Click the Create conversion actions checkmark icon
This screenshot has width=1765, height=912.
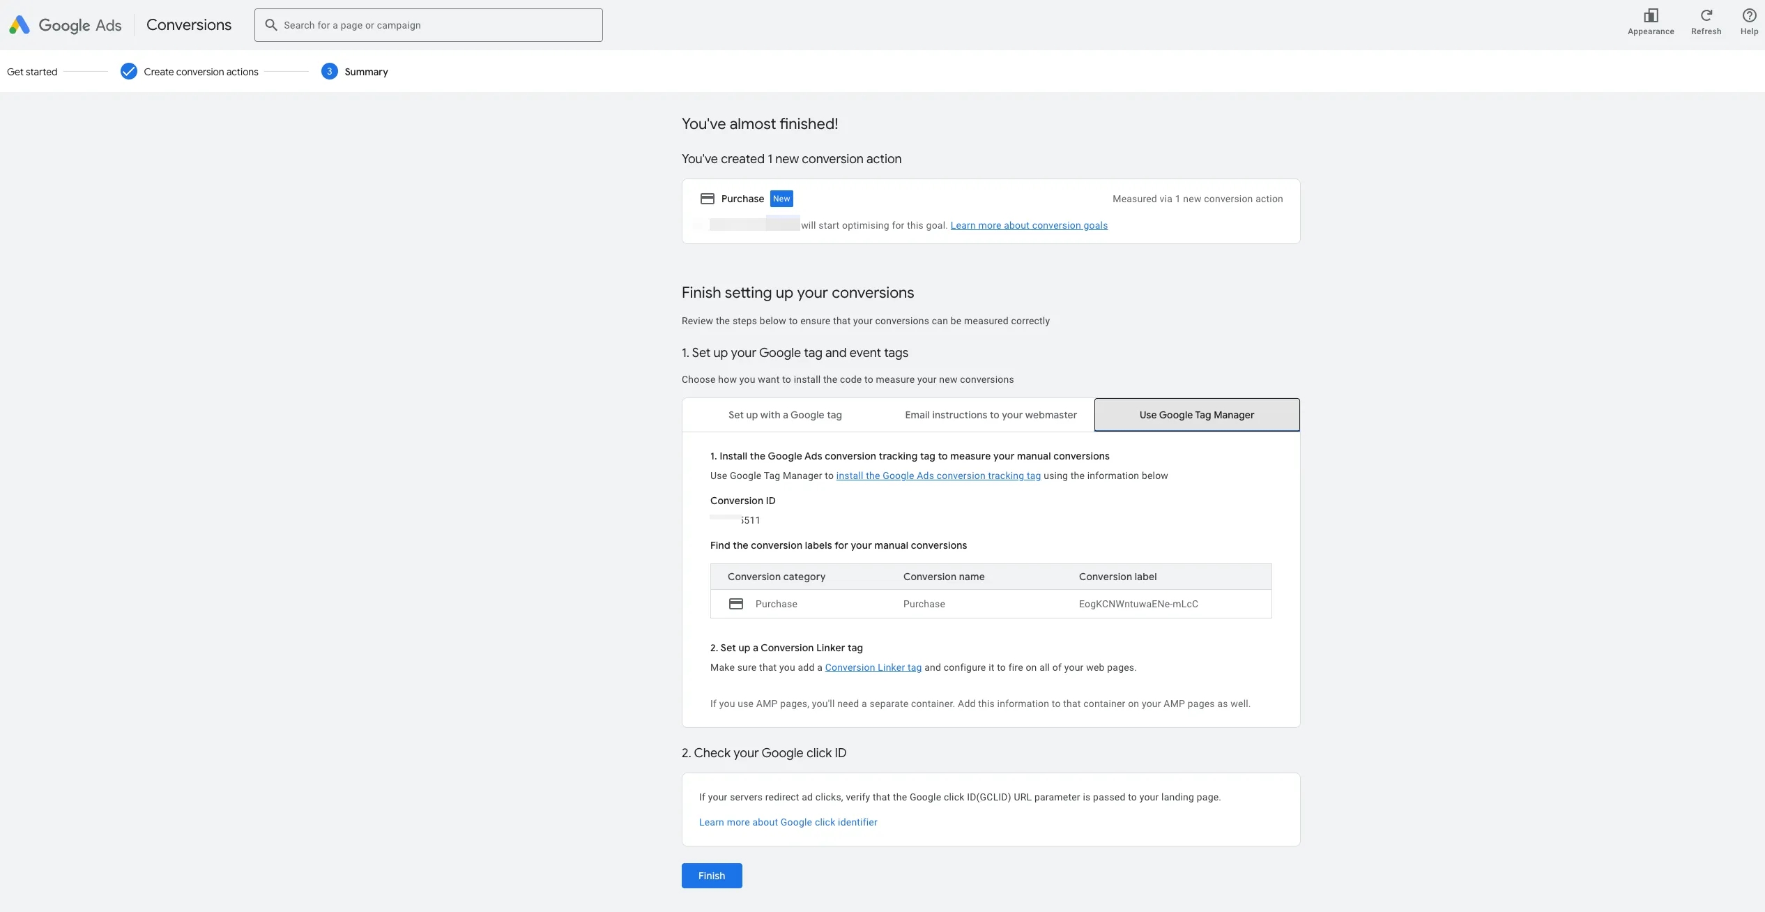pyautogui.click(x=129, y=71)
